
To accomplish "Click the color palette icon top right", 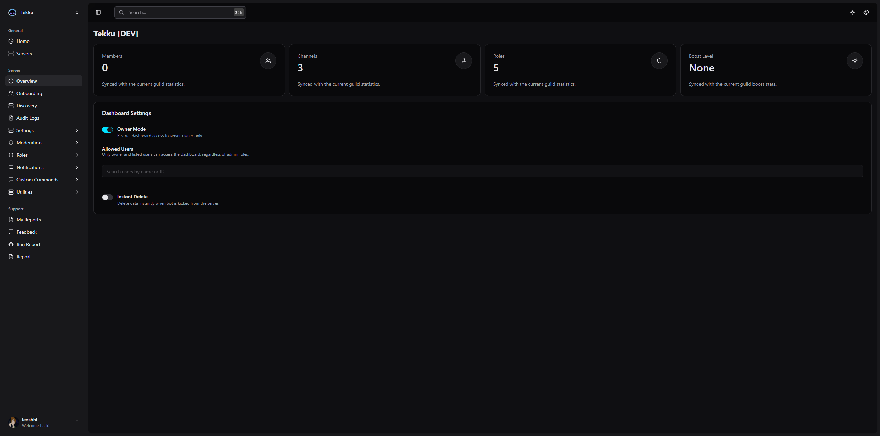I will (x=866, y=12).
